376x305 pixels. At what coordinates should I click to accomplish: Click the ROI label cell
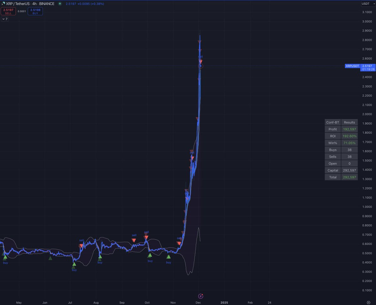click(333, 136)
